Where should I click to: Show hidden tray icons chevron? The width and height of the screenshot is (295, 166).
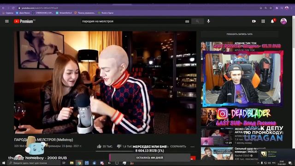point(258,163)
